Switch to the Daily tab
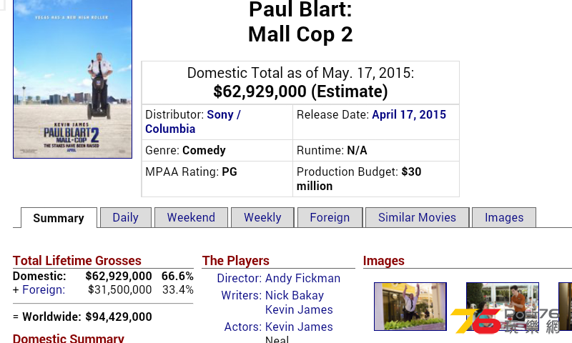Viewport: 572px width, 343px height. pyautogui.click(x=126, y=218)
